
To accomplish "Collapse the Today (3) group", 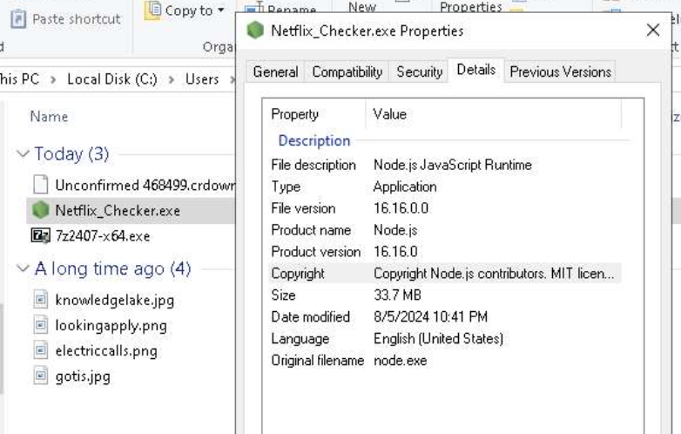I will [23, 154].
